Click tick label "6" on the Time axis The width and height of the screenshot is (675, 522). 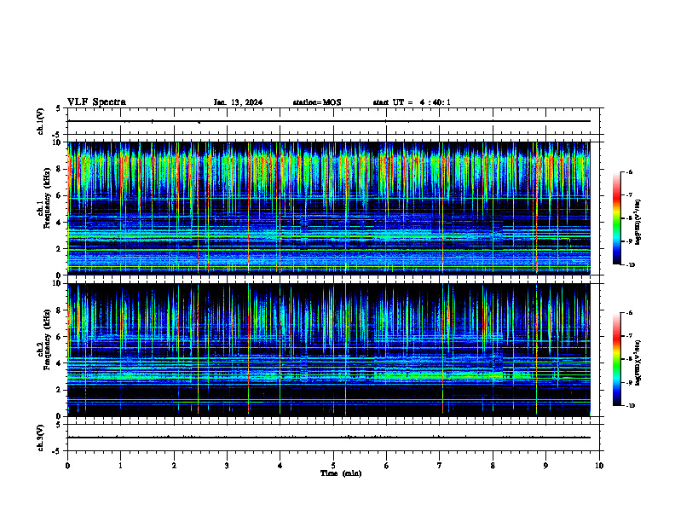(x=387, y=466)
